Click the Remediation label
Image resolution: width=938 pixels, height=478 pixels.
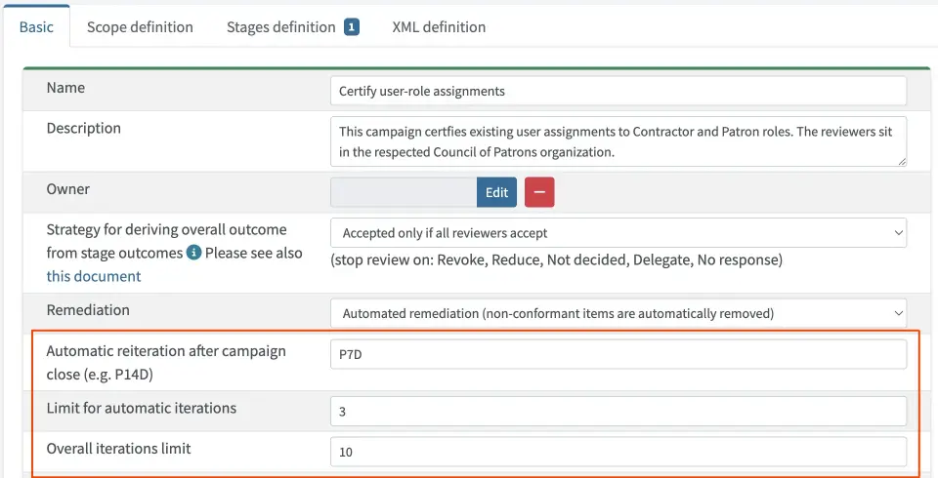pyautogui.click(x=88, y=310)
